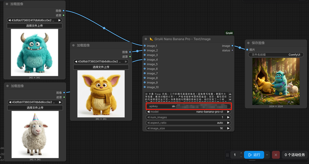
Task: Click the yellow scarf monster preview image
Action: coord(101,94)
